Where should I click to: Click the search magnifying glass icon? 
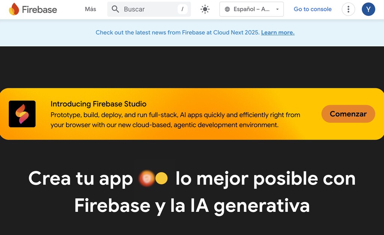pos(115,9)
